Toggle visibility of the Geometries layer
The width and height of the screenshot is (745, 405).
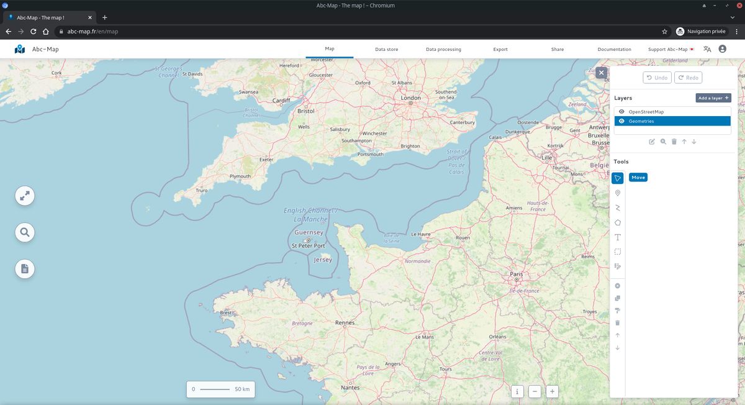click(x=621, y=121)
